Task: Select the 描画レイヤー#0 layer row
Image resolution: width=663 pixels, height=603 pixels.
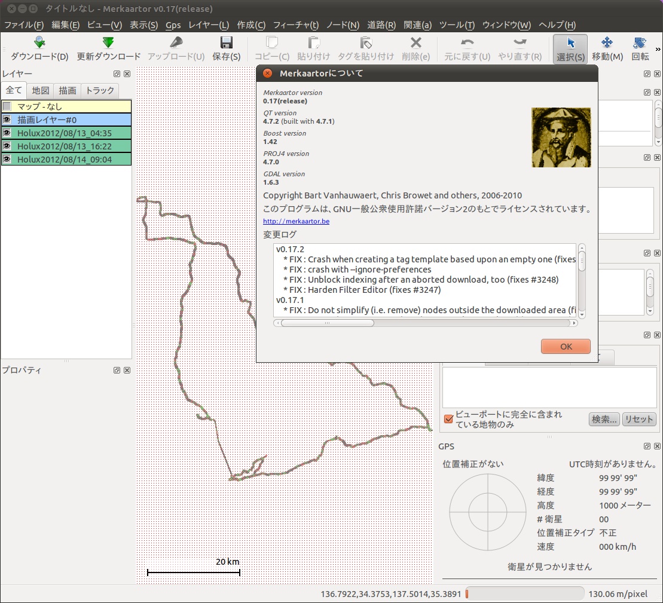Action: point(66,120)
